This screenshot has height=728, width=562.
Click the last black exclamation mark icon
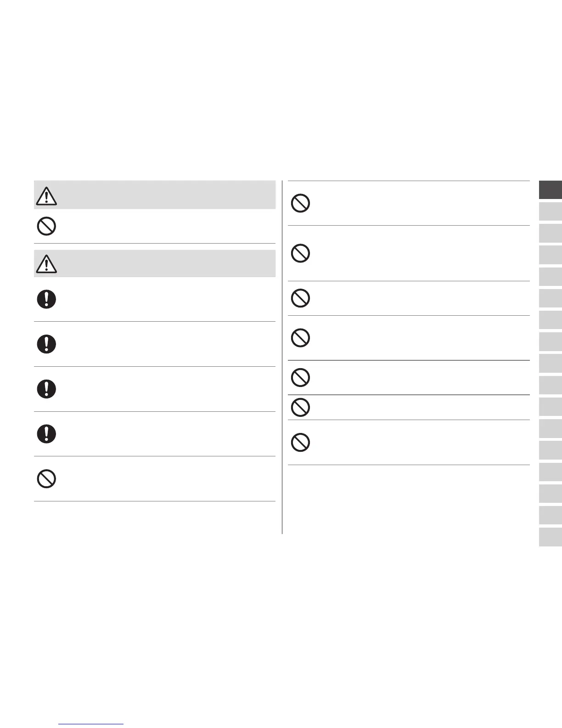pos(46,434)
